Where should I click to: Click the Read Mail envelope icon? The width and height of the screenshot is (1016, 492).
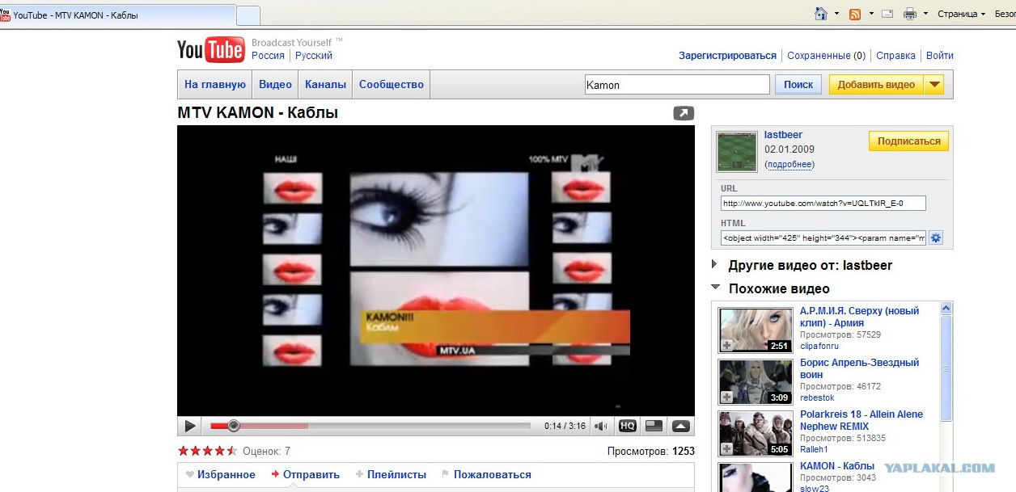(887, 14)
